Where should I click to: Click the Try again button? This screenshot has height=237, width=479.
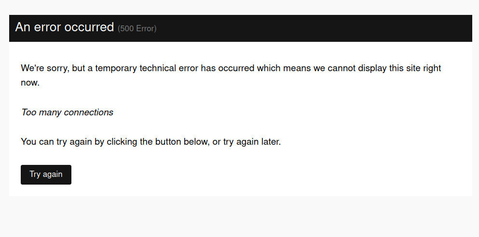click(46, 175)
